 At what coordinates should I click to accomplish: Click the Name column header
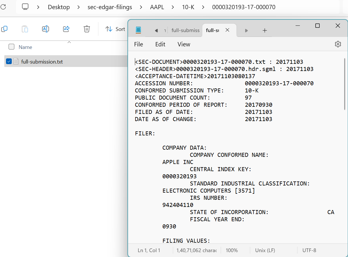tap(25, 47)
